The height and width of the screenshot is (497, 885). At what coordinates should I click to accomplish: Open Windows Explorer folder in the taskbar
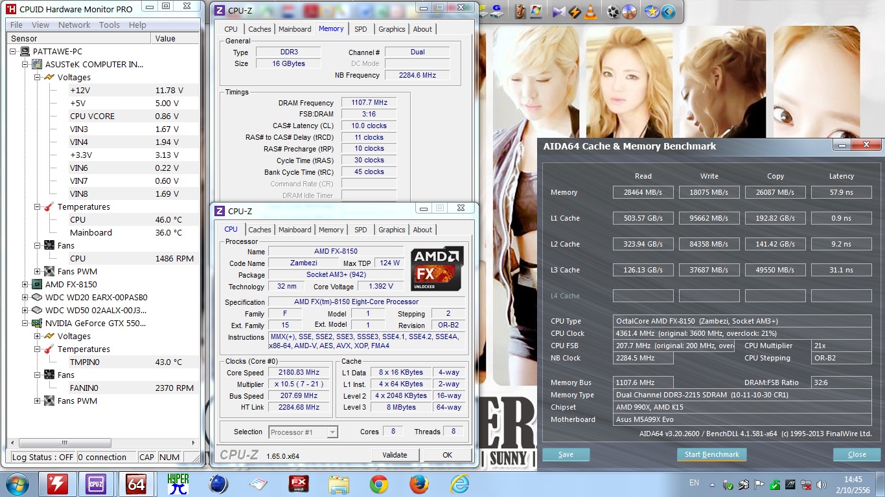click(x=339, y=484)
